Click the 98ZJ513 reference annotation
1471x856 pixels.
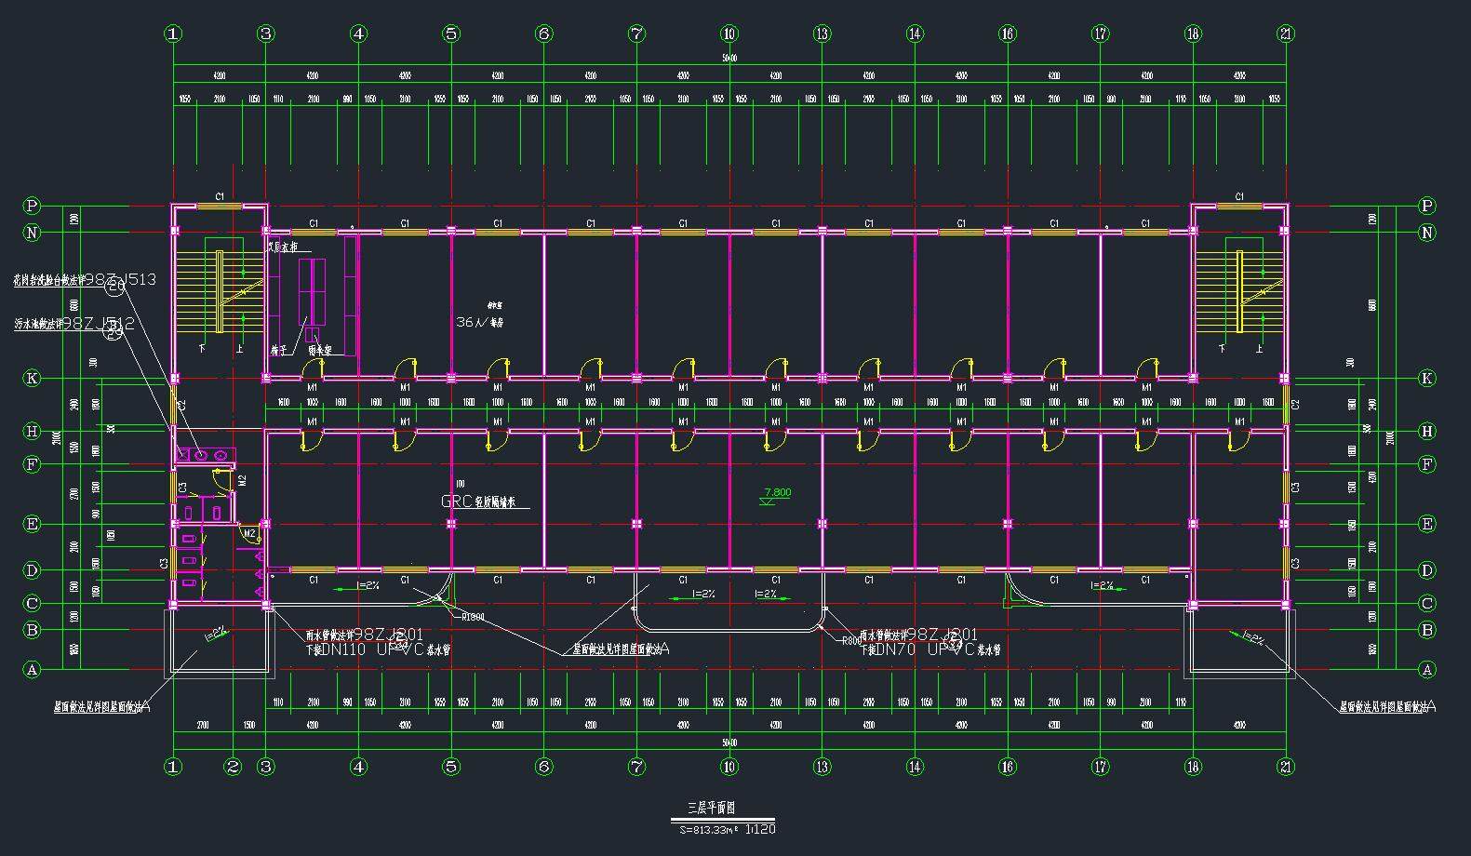pyautogui.click(x=85, y=279)
